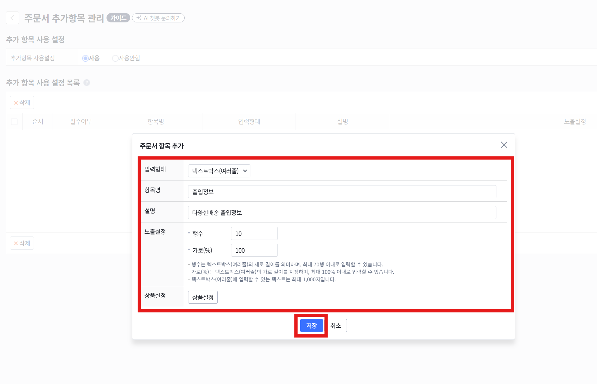
Task: Click the 설명 input containing 다양한배송 출입정보
Action: (x=342, y=213)
